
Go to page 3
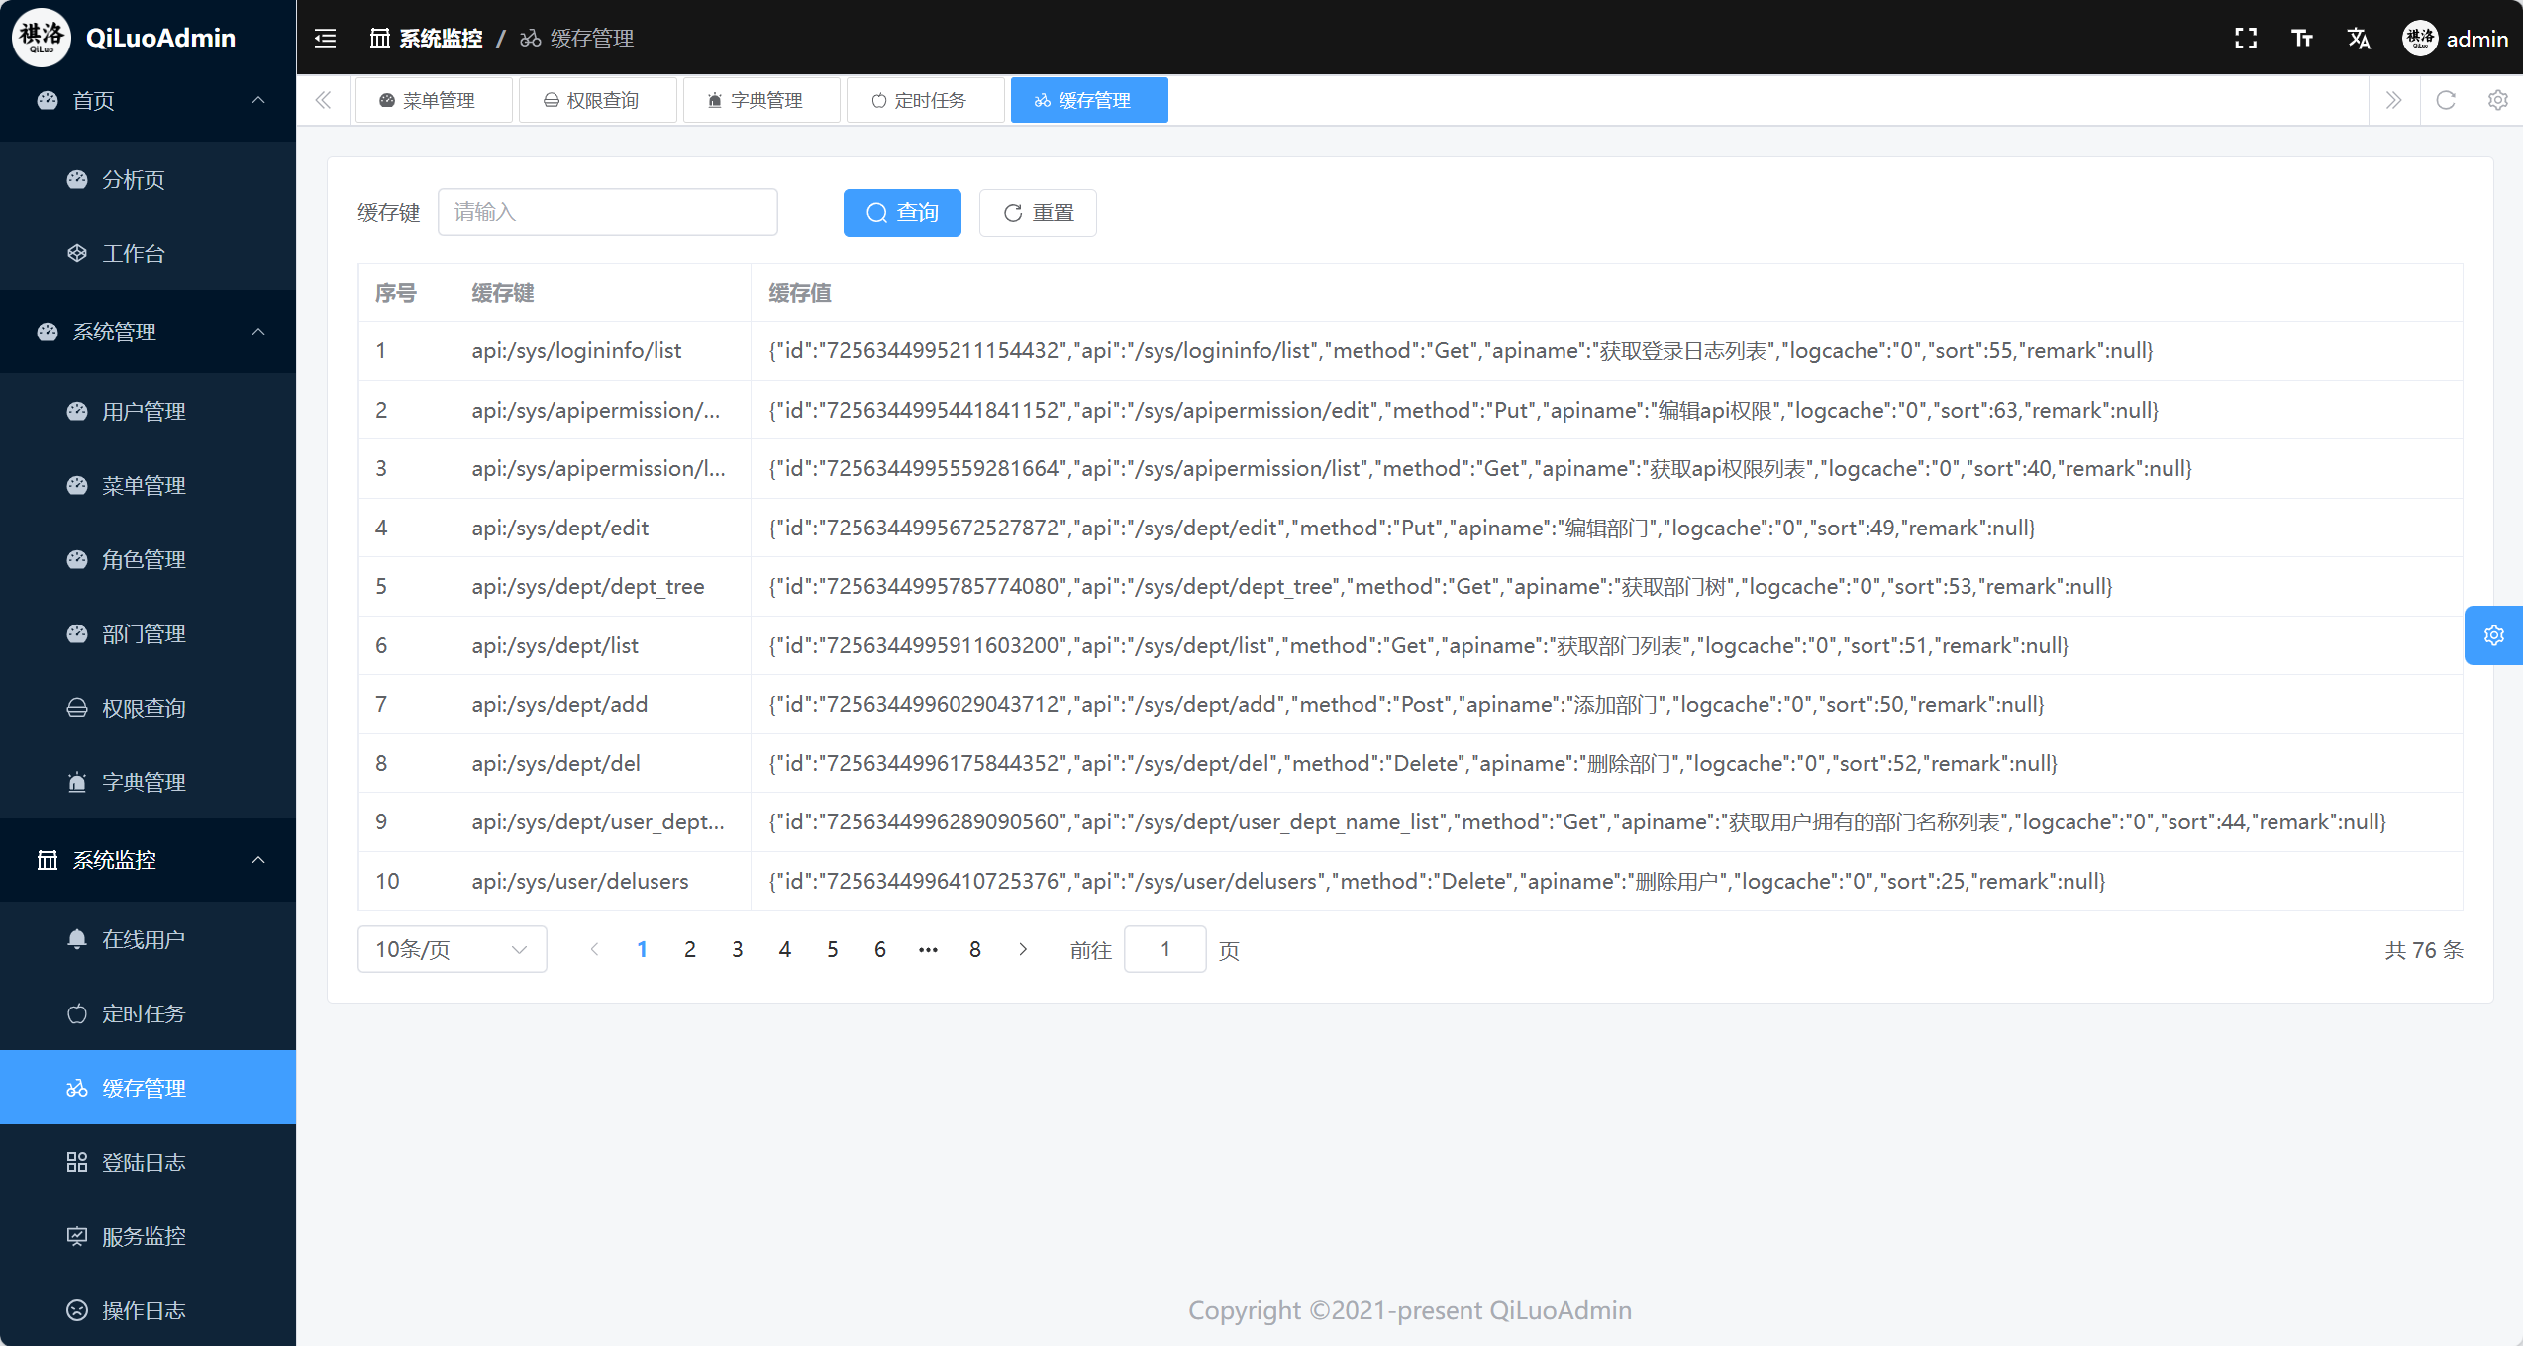[x=738, y=949]
